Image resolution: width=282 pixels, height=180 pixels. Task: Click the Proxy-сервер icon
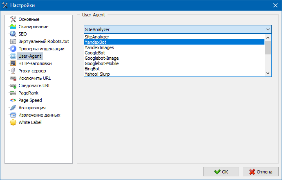pyautogui.click(x=13, y=71)
